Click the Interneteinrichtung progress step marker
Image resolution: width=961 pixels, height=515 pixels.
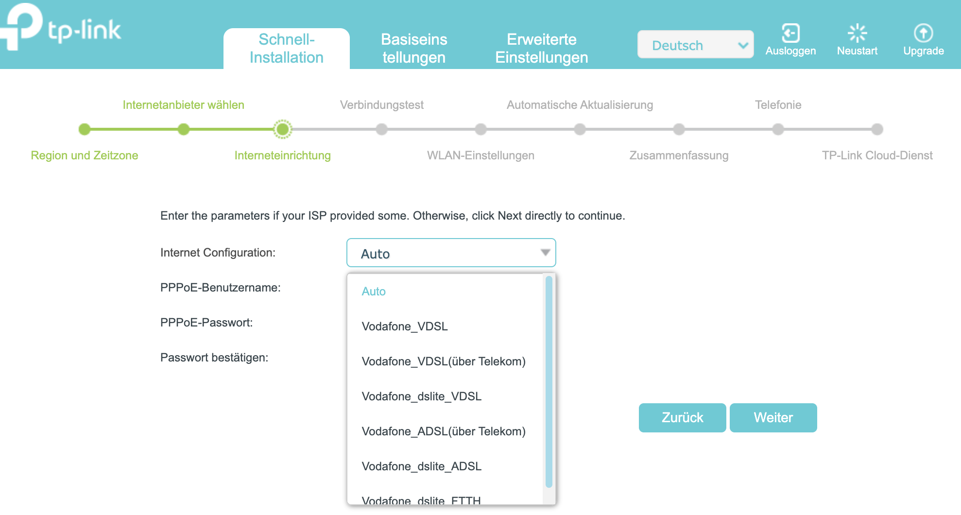point(282,129)
